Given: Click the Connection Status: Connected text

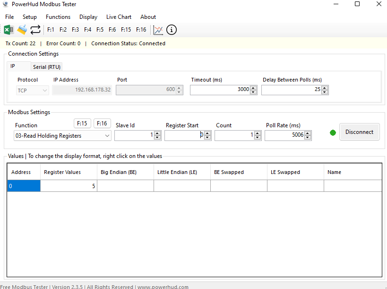Looking at the screenshot, I should pos(128,43).
